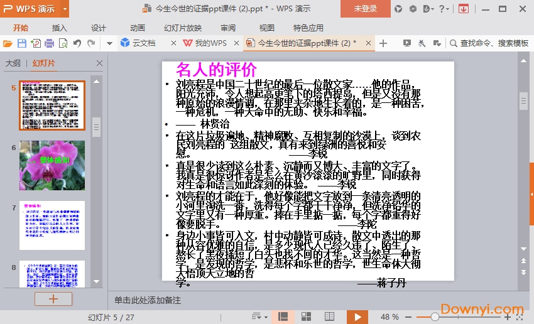Select slide 6 orchid thumbnail

(52, 165)
